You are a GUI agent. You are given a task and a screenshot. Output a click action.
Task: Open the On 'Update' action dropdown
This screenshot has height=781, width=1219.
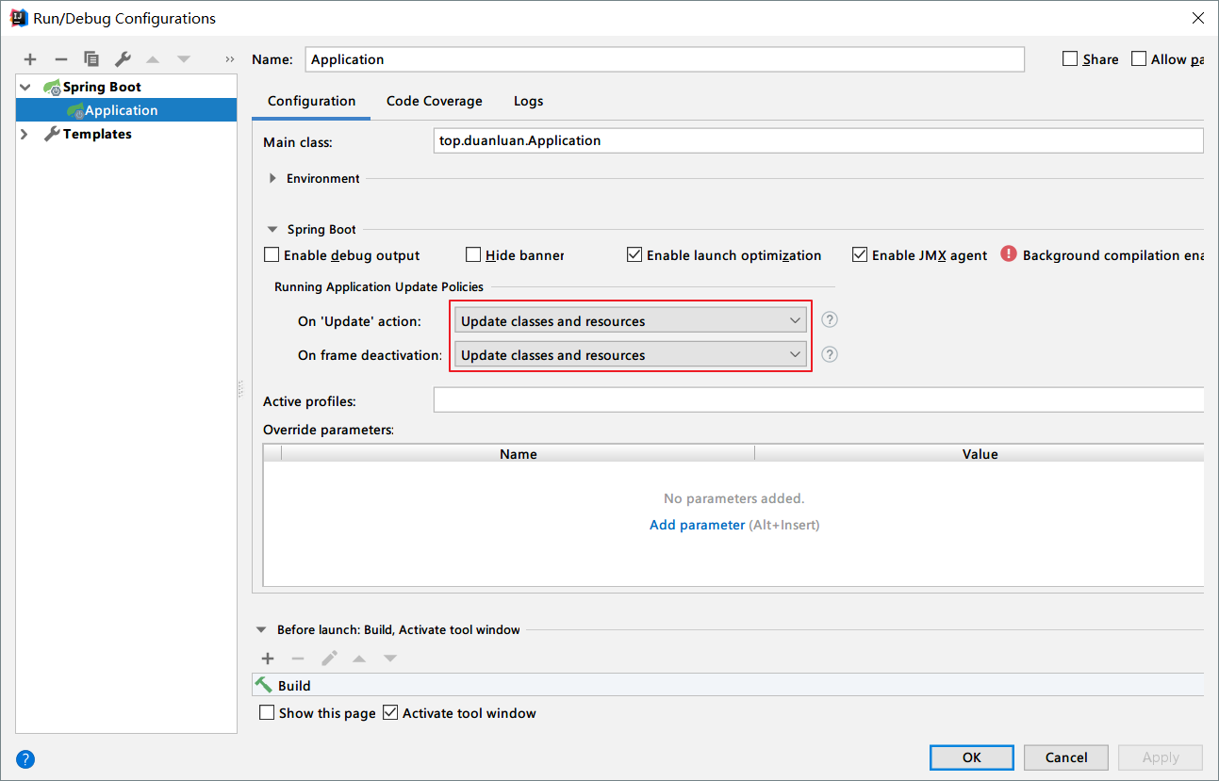click(x=630, y=320)
